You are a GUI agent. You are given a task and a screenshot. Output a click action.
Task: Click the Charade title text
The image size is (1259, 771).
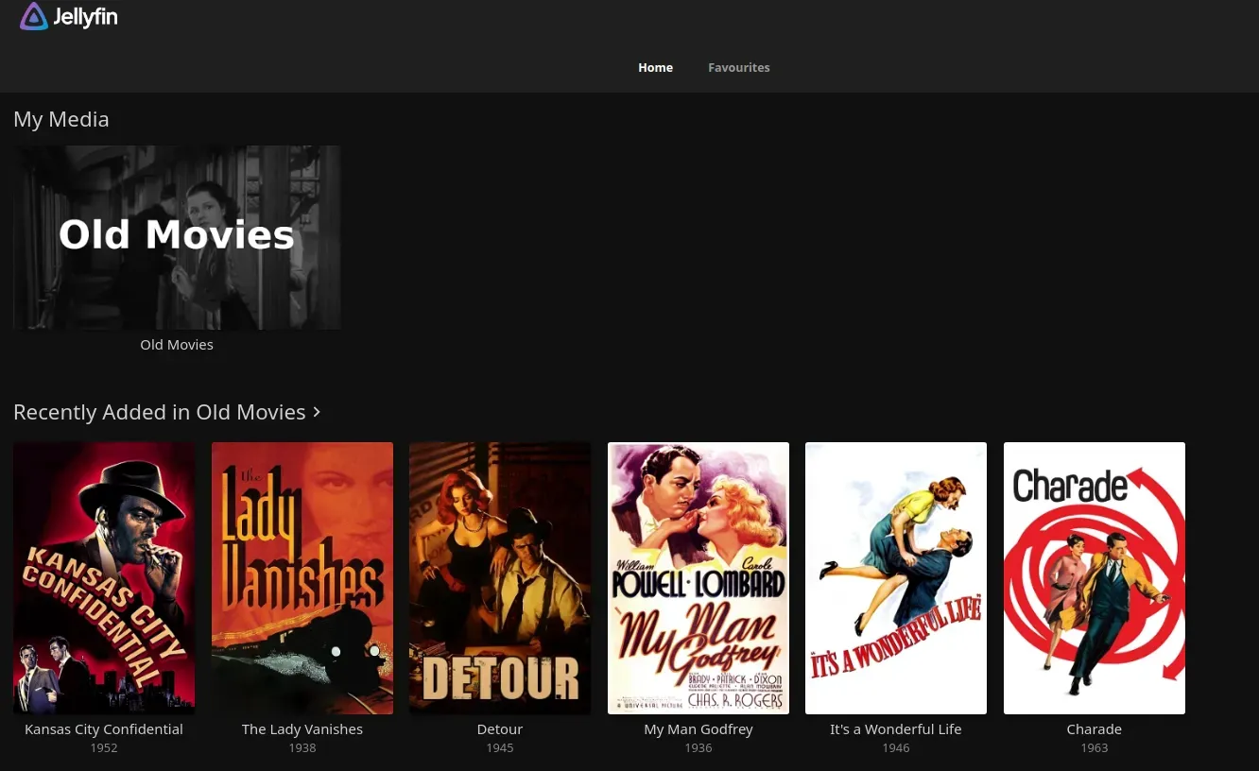tap(1095, 729)
